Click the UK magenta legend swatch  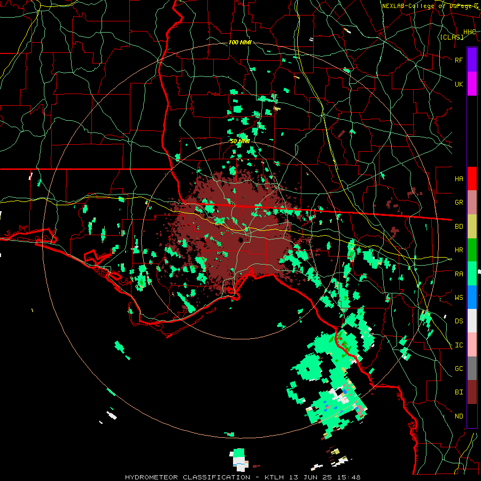pos(472,84)
